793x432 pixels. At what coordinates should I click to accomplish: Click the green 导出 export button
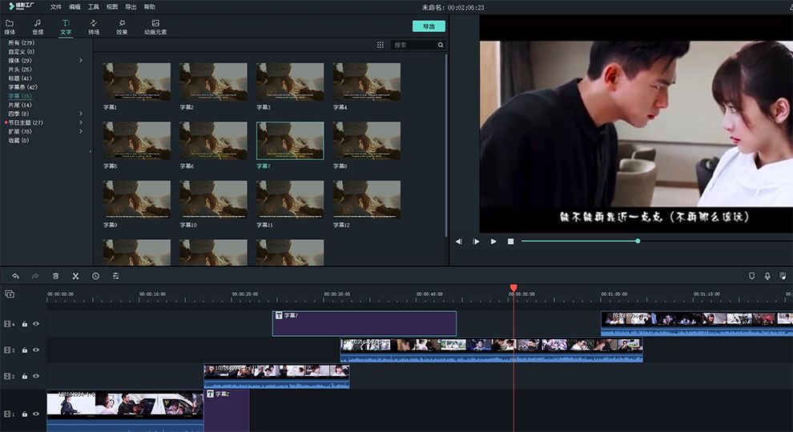pyautogui.click(x=429, y=26)
